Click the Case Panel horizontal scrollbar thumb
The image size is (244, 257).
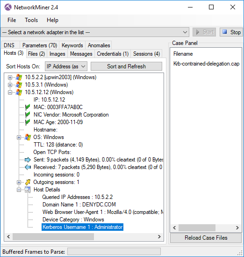(x=197, y=228)
